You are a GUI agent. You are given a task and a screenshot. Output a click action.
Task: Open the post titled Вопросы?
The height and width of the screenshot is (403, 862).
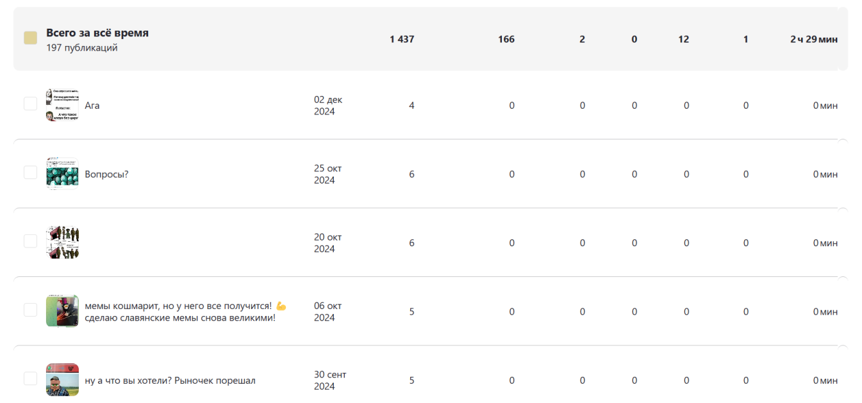(106, 174)
